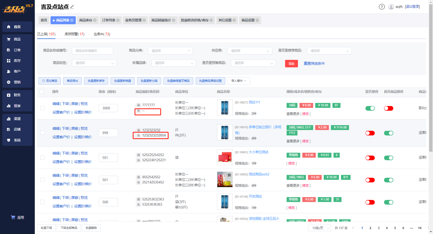This screenshot has height=234, width=433.
Task: Switch to the 库存预警(17) tab
Action: (74, 34)
